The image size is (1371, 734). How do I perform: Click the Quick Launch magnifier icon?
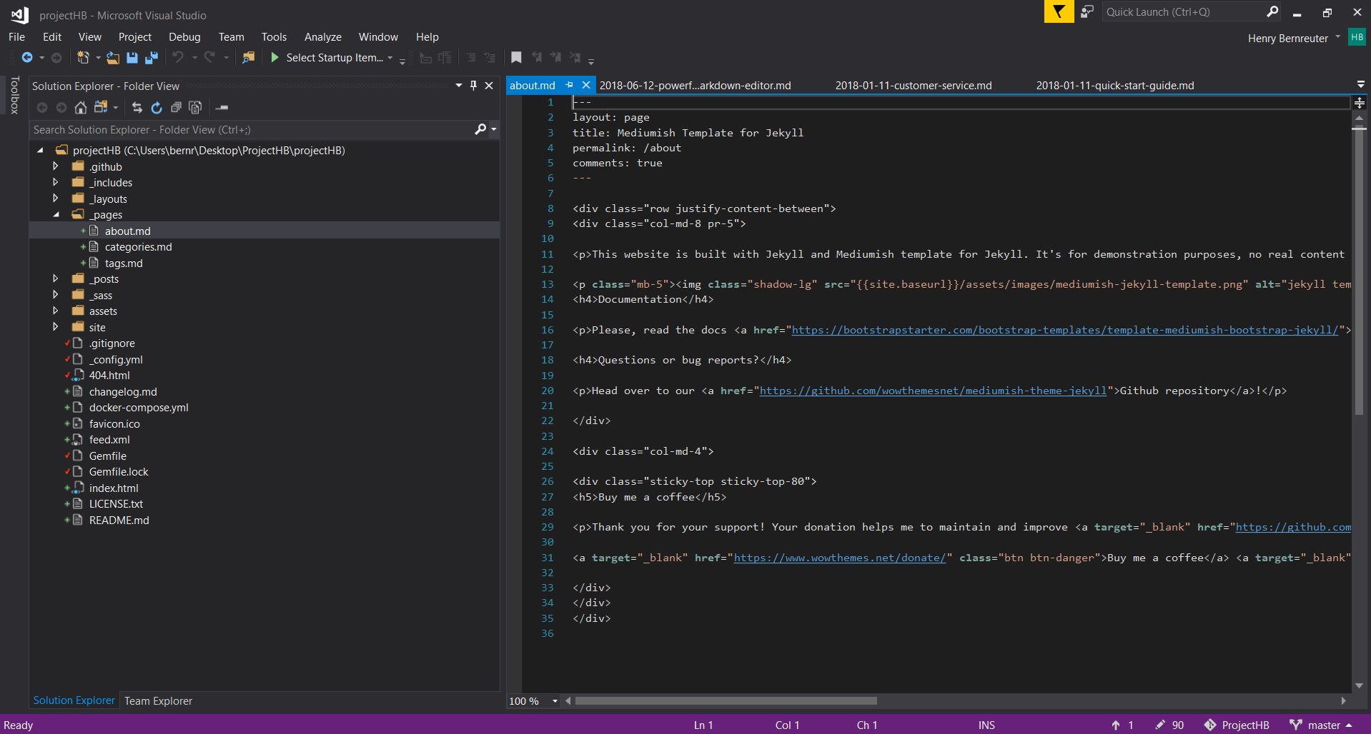pyautogui.click(x=1272, y=12)
